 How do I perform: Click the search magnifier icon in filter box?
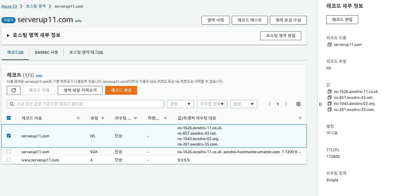(x=12, y=104)
